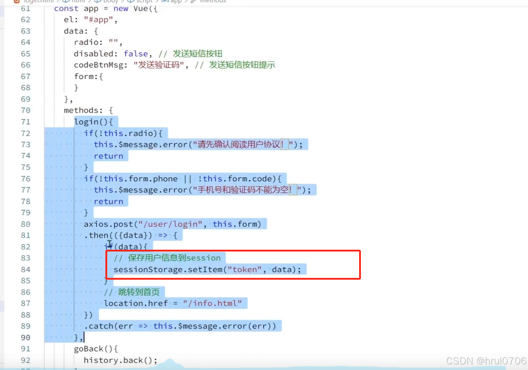Click the "手机号和验证码不能为空！" error string
The image size is (528, 370).
pos(247,190)
